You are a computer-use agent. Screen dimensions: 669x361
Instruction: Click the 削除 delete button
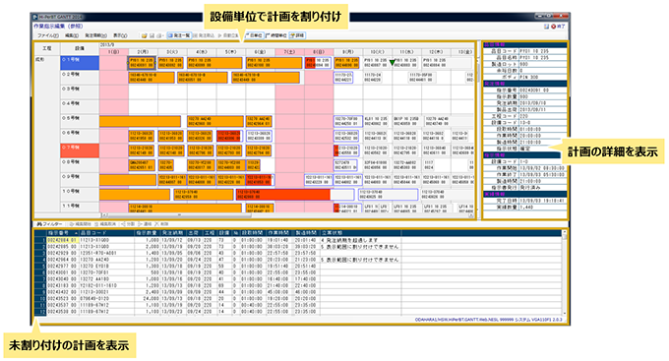pos(162,224)
